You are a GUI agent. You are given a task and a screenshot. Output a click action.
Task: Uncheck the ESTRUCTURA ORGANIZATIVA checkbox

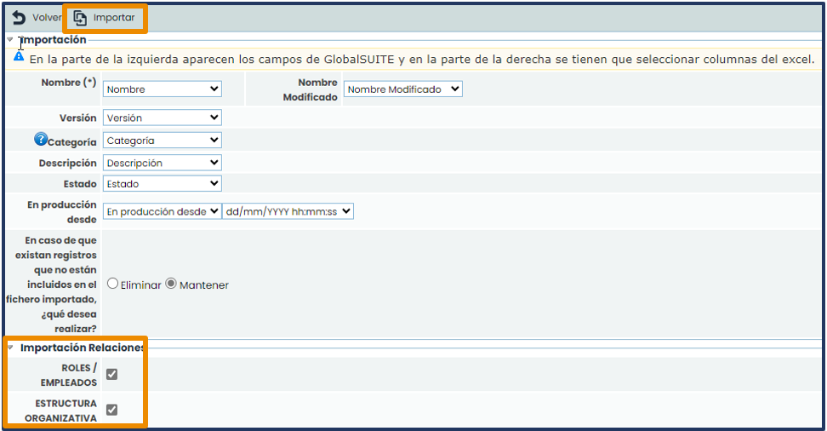[111, 410]
